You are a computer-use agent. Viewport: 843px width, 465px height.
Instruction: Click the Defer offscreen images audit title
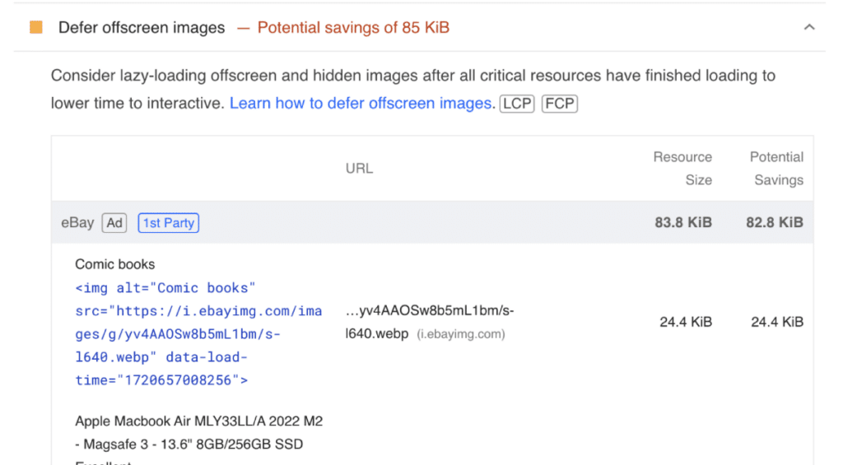point(142,27)
